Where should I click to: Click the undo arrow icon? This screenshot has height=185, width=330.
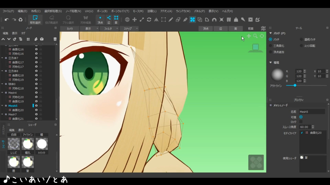click(7, 20)
